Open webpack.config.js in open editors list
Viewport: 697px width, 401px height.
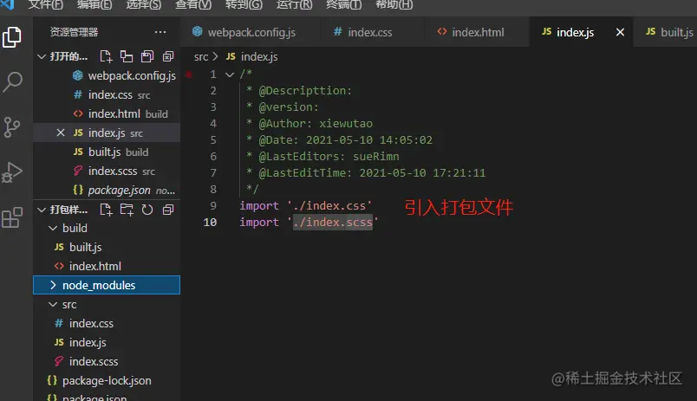107,75
